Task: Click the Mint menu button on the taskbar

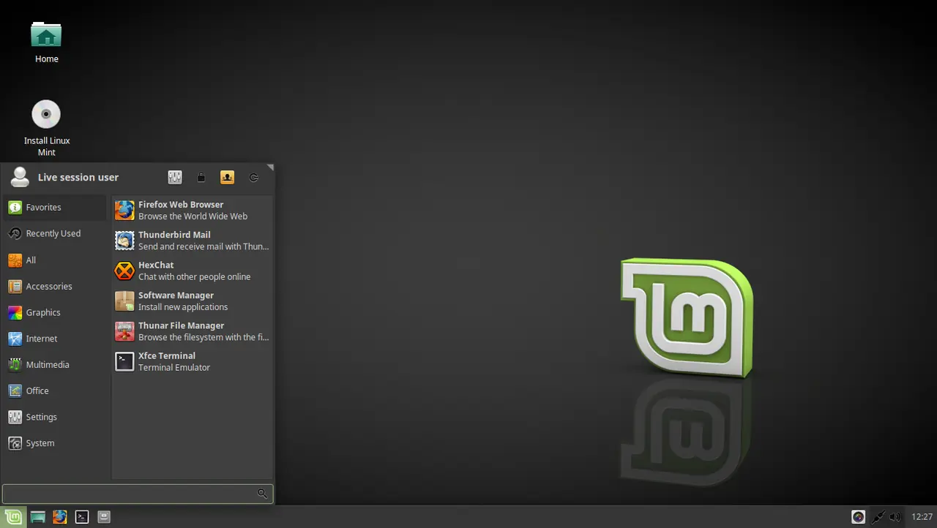Action: pos(12,517)
